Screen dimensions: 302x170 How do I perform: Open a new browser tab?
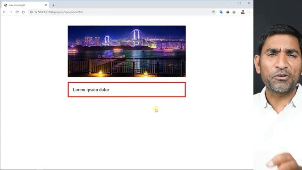[53, 5]
